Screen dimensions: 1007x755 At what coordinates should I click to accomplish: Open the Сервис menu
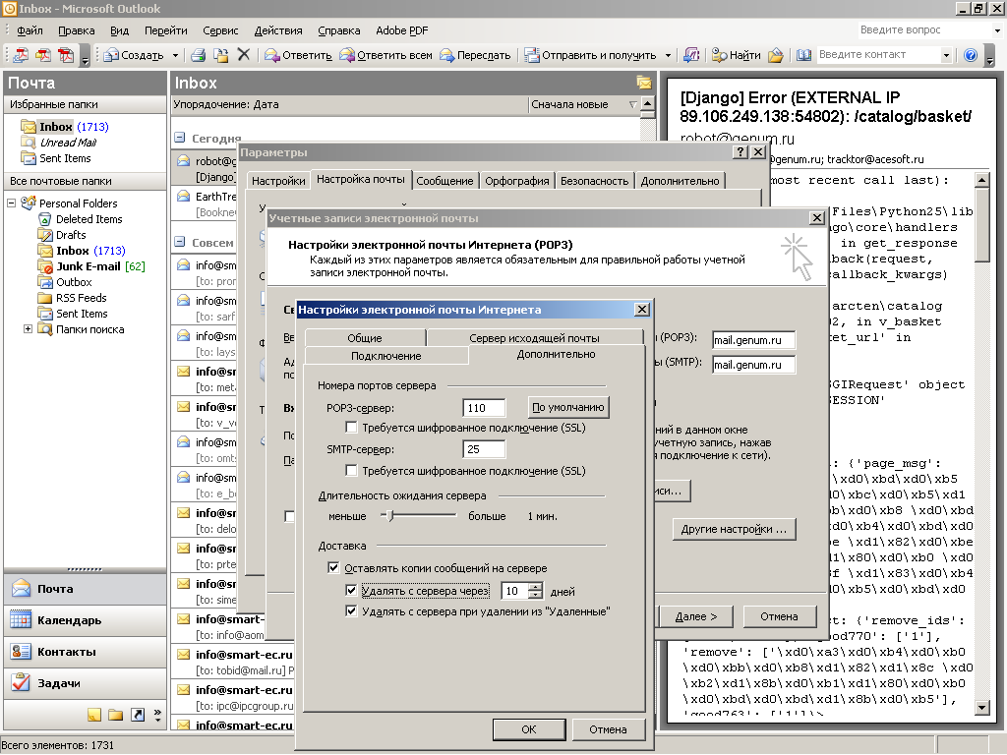pyautogui.click(x=220, y=30)
